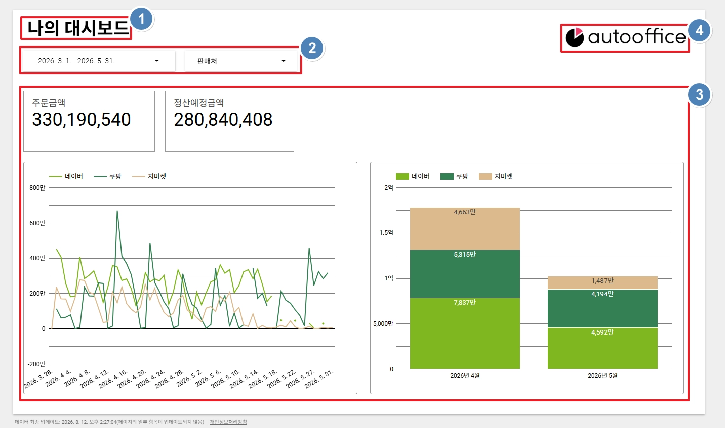Viewport: 725px width, 428px height.
Task: Click 지마켓 tan swatch in bar chart legend
Action: [485, 176]
